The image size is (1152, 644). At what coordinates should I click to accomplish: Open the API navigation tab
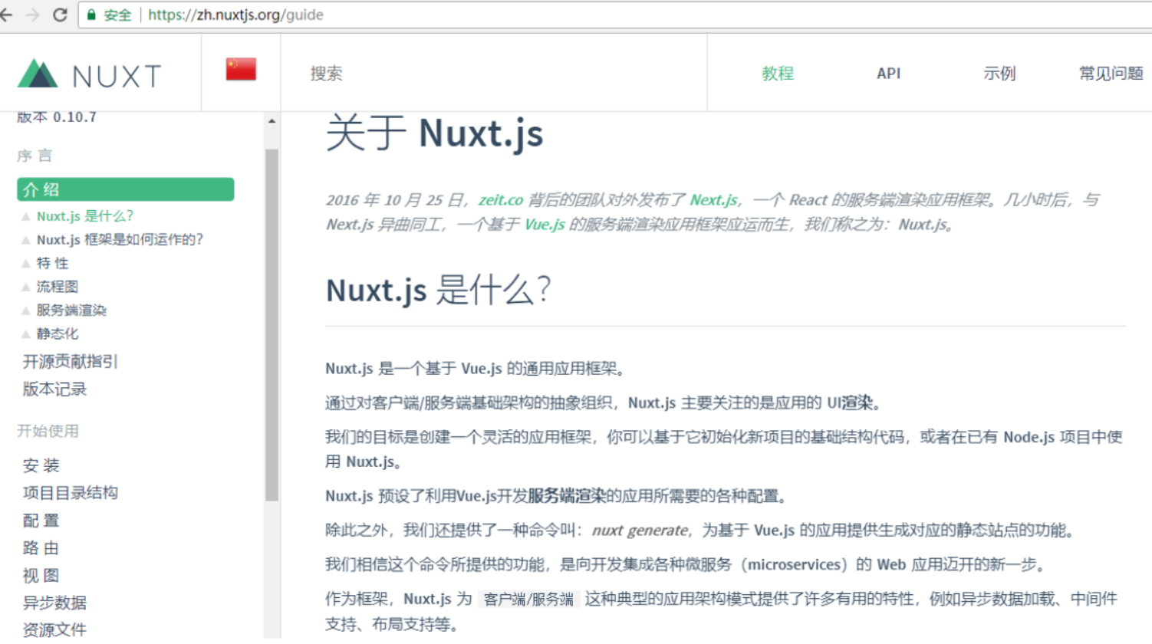pos(888,74)
